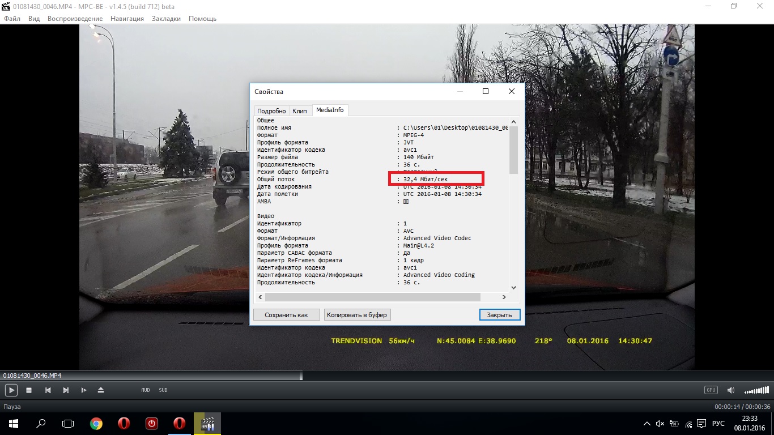Image resolution: width=774 pixels, height=435 pixels.
Task: Jump to previous file with skip-back icon
Action: click(48, 390)
